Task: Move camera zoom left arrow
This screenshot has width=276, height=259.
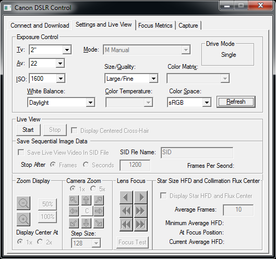Action: click(74, 211)
